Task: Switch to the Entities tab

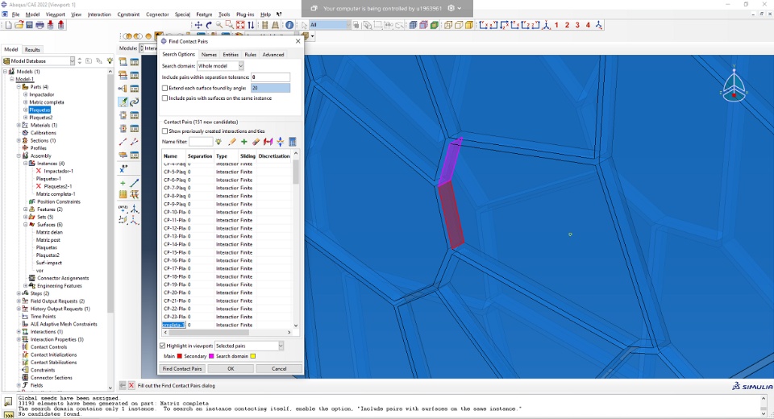Action: (x=231, y=55)
